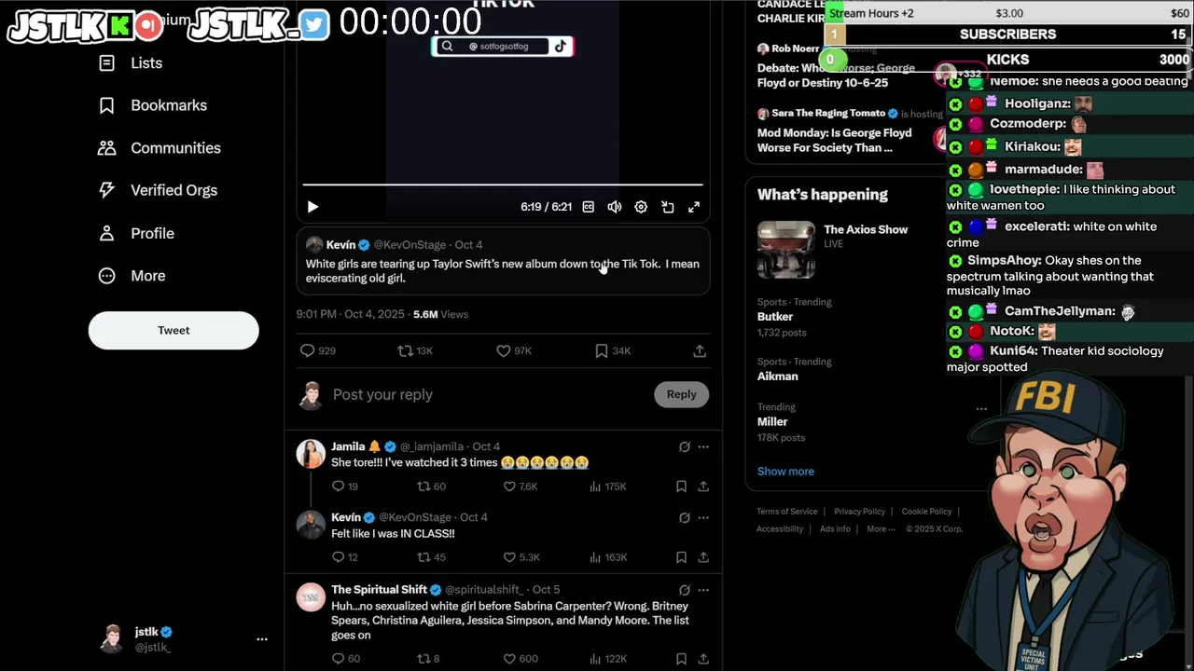Open Cookie Policy footer link
The height and width of the screenshot is (671, 1194).
(926, 512)
